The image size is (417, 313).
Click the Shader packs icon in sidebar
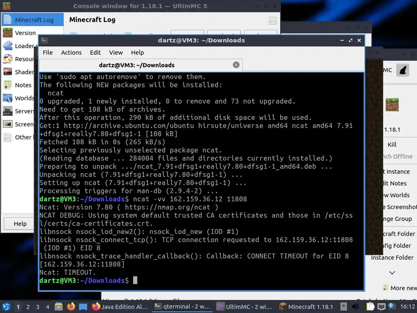(8, 72)
